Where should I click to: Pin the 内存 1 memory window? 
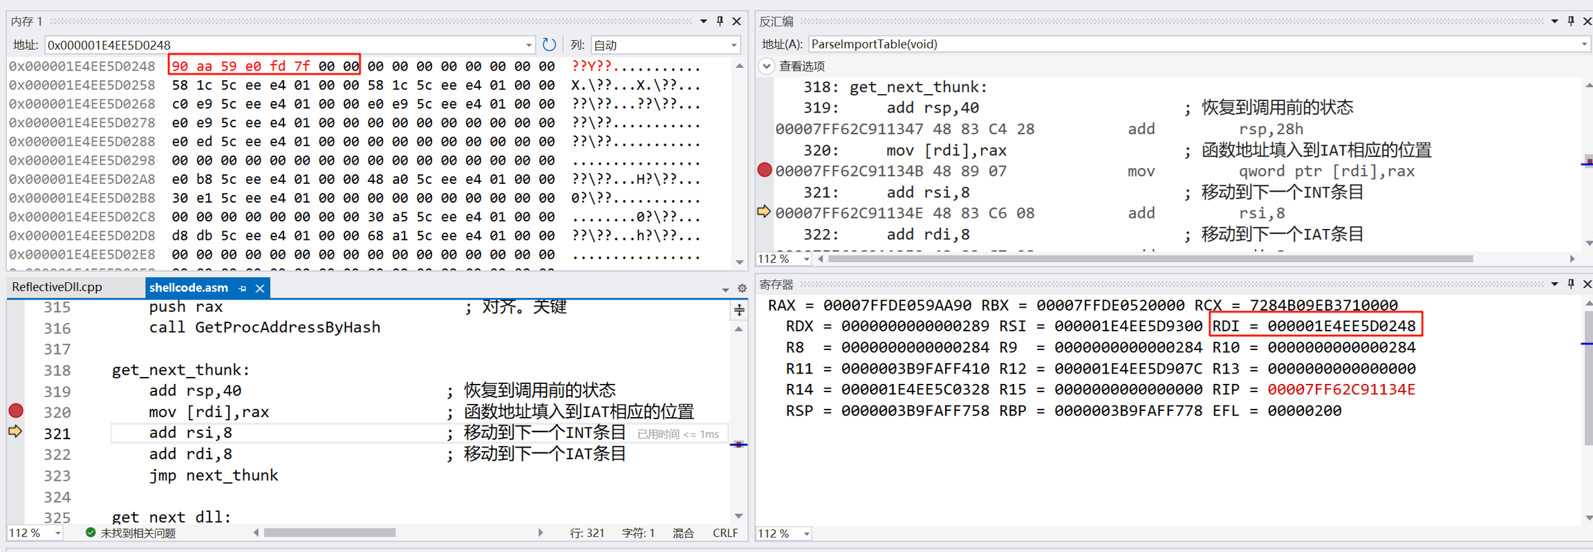point(720,21)
